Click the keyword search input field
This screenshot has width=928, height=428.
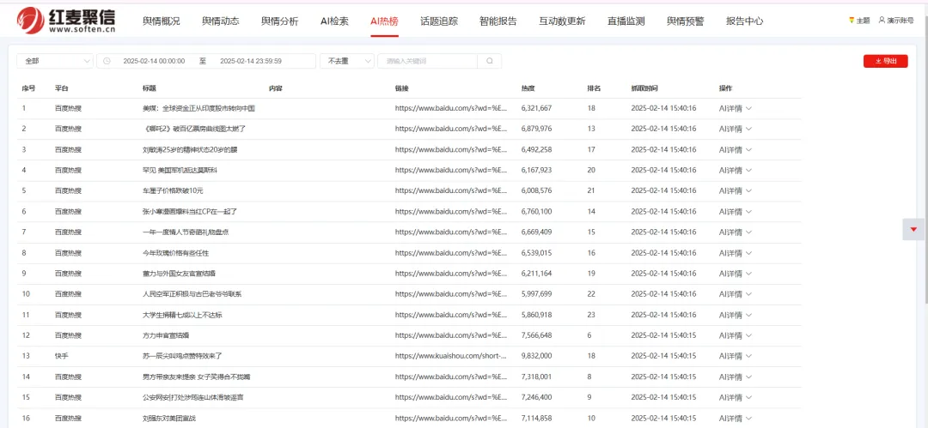pyautogui.click(x=425, y=61)
